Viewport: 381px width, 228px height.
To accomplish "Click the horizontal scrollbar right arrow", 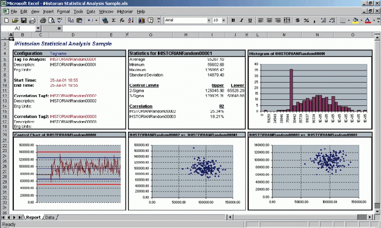I will coord(370,217).
